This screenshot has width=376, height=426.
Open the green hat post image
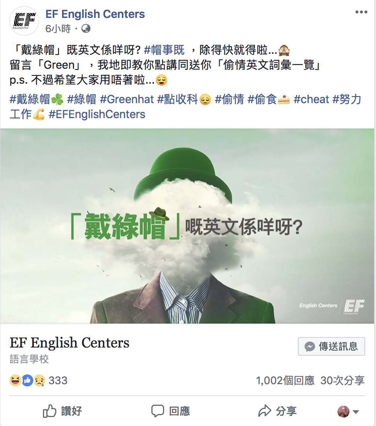click(x=187, y=226)
